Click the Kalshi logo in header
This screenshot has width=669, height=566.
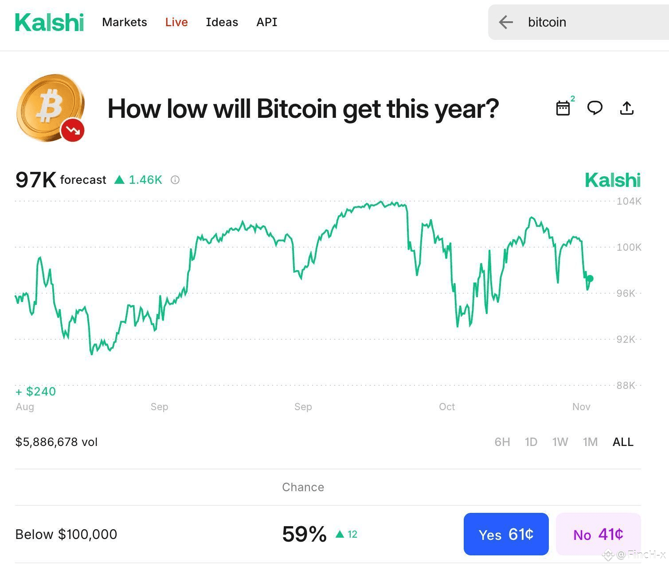[49, 22]
